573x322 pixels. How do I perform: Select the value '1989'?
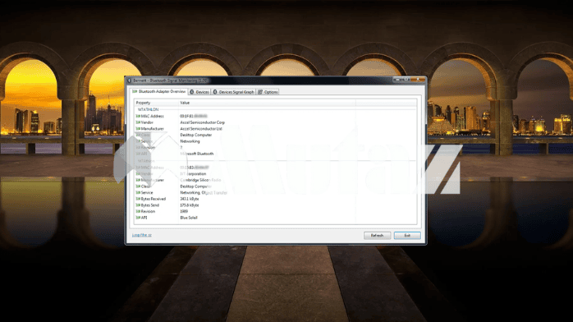pos(184,211)
